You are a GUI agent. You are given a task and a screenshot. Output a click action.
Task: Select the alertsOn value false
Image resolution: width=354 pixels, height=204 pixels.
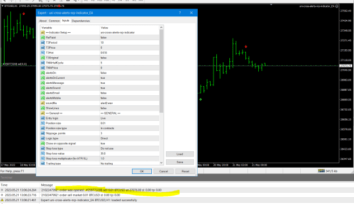(104, 73)
